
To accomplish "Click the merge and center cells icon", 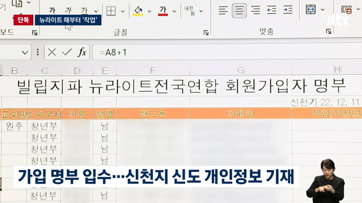I will pyautogui.click(x=311, y=10).
